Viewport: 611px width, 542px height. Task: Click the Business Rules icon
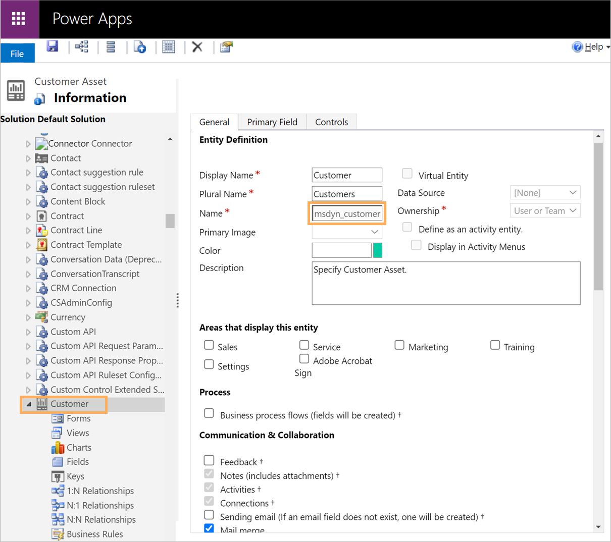click(58, 534)
